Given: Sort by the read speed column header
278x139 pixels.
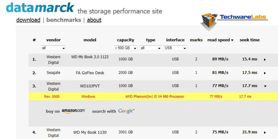Looking at the screenshot, I should (x=220, y=40).
